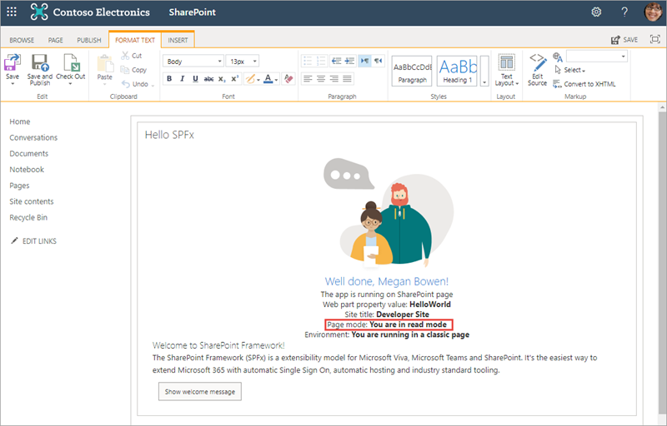Viewport: 667px width, 426px height.
Task: Open the app launcher waffle icon
Action: (x=12, y=12)
